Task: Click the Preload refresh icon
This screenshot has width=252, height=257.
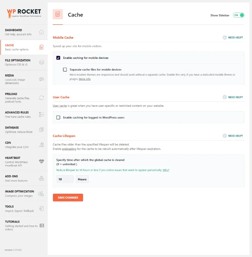Action: [42, 98]
